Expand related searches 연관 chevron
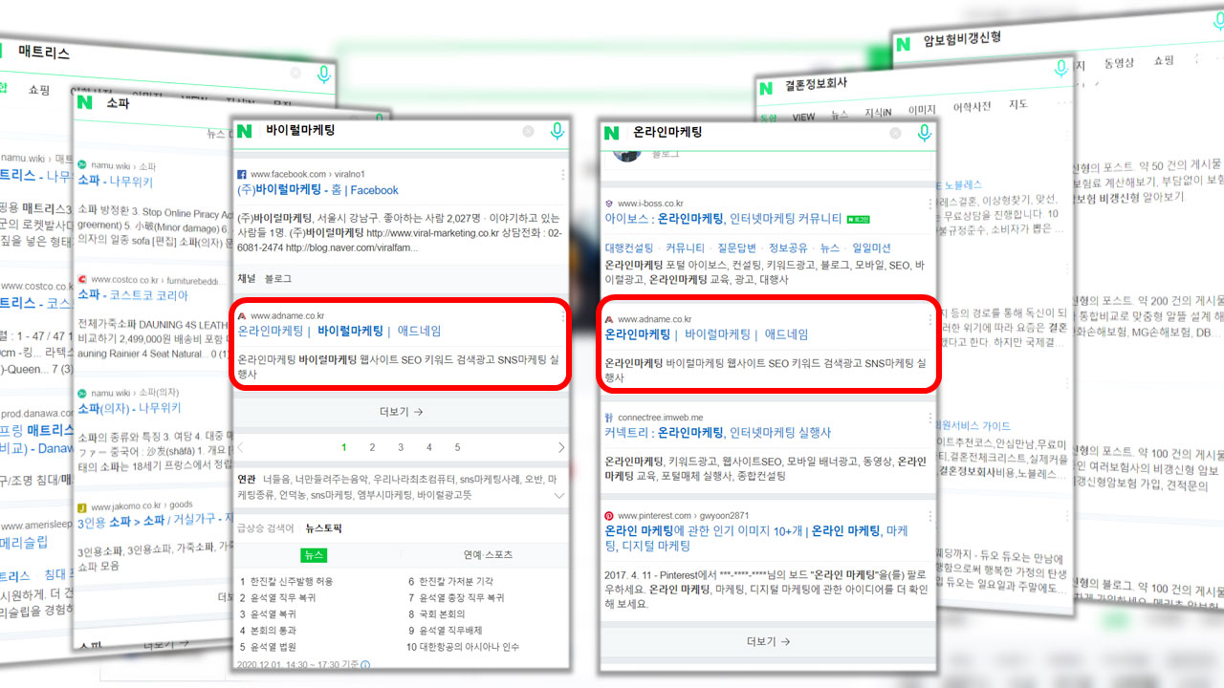1224x688 pixels. click(x=558, y=496)
